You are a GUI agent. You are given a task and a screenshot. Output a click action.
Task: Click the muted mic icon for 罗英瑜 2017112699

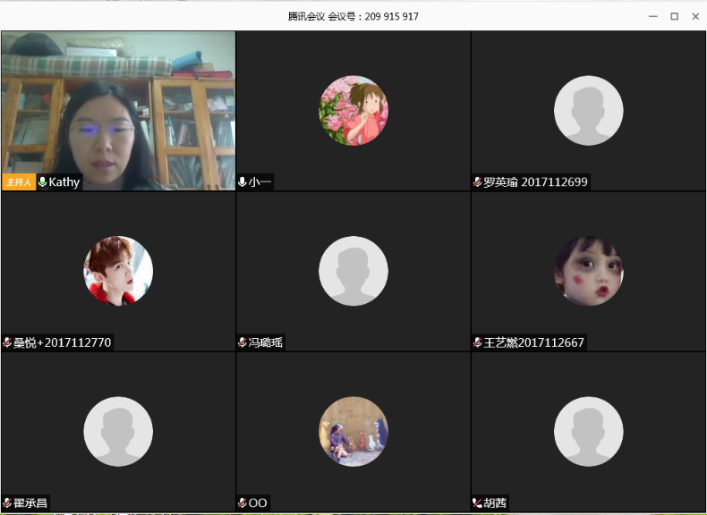click(478, 182)
